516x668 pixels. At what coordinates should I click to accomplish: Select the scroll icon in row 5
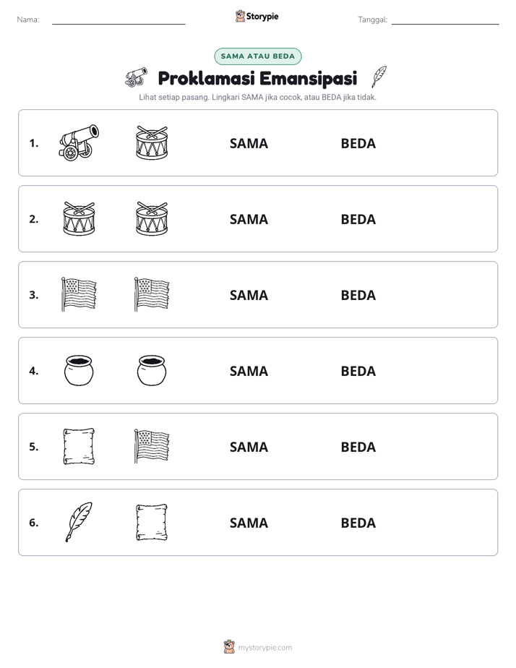(x=79, y=447)
